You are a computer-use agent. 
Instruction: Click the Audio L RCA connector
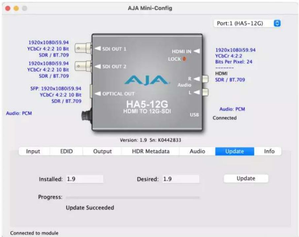[205, 92]
